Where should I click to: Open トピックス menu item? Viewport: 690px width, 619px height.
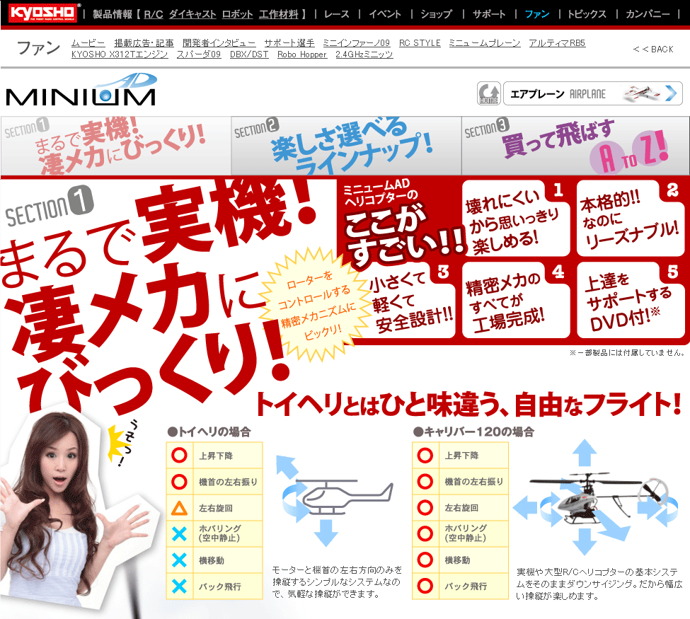(x=587, y=15)
